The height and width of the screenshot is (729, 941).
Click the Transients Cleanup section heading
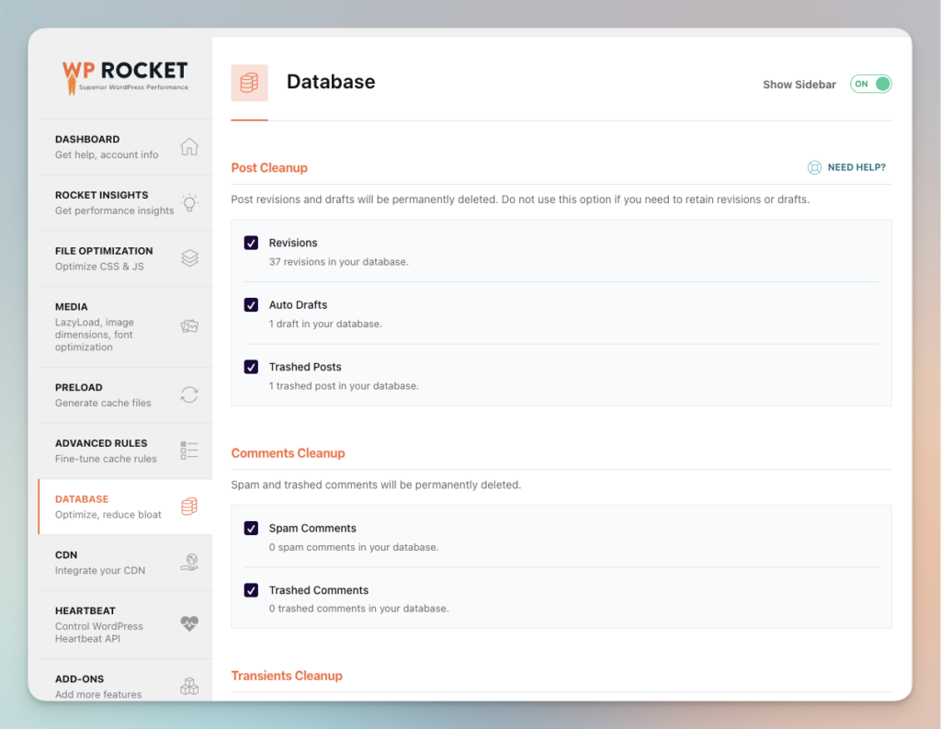(287, 676)
